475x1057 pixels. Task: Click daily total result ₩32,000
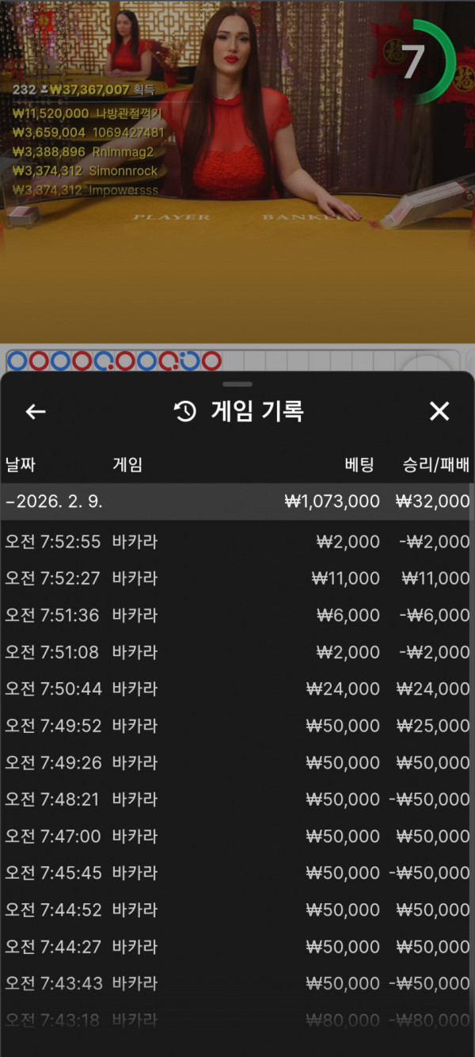coord(432,502)
